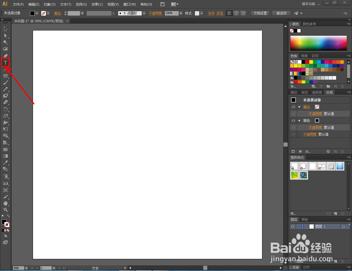
Task: Open the 效果(C) menu
Action: pyautogui.click(x=97, y=4)
